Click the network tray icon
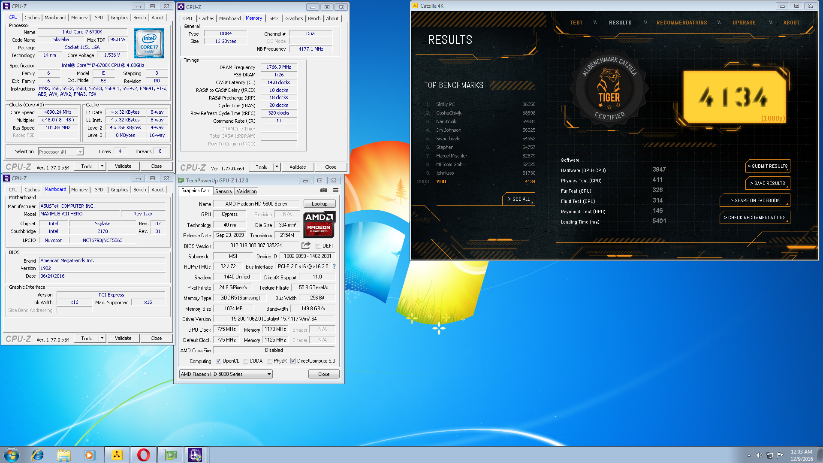Viewport: 823px width, 463px height. pos(770,455)
